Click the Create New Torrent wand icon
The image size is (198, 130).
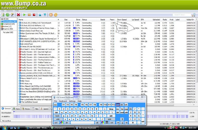[12, 15]
